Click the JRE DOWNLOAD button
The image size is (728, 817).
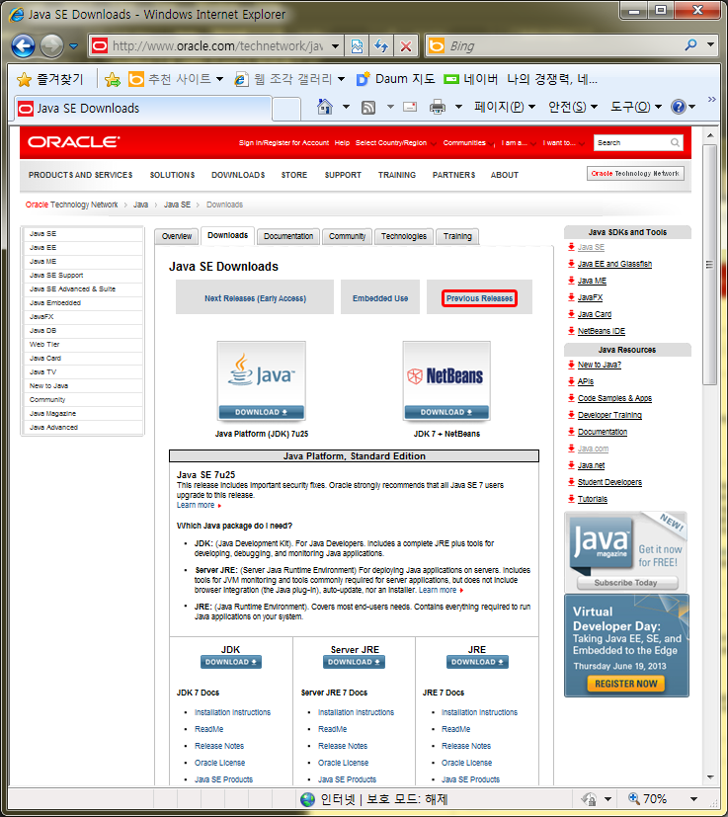pos(477,662)
